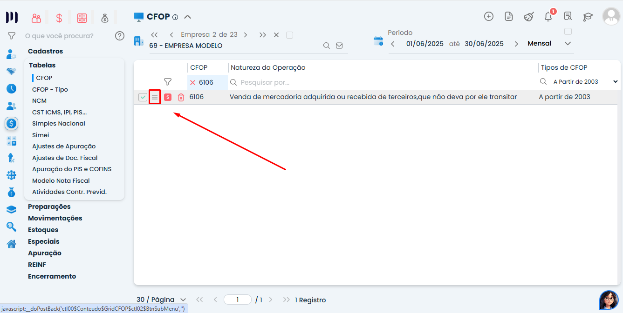Viewport: 623px width, 313px height.
Task: Open the graduation cap training icon
Action: (x=588, y=17)
